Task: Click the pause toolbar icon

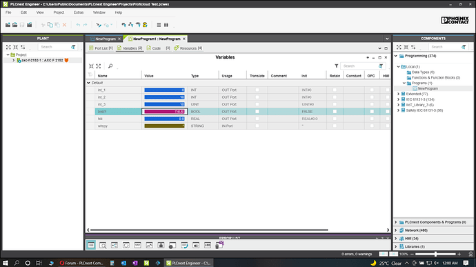Action: click(x=166, y=25)
